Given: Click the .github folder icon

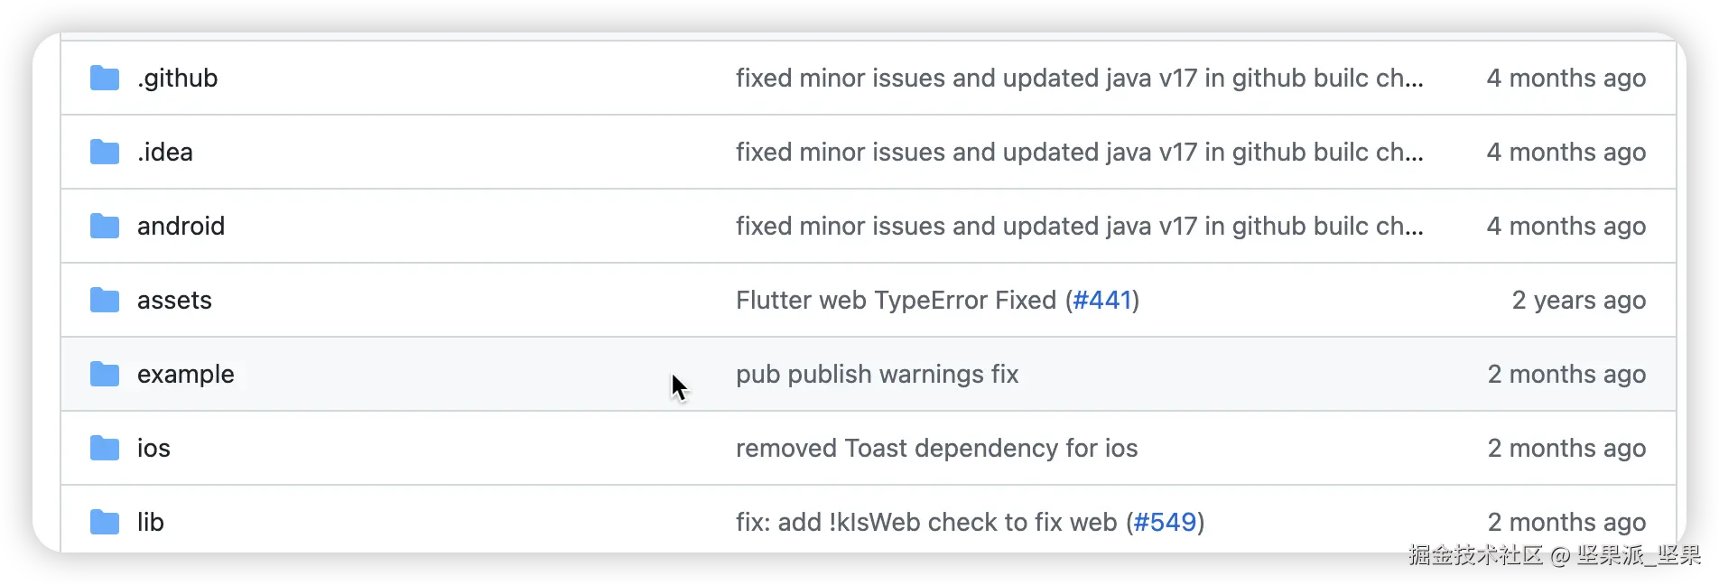Looking at the screenshot, I should click(105, 79).
